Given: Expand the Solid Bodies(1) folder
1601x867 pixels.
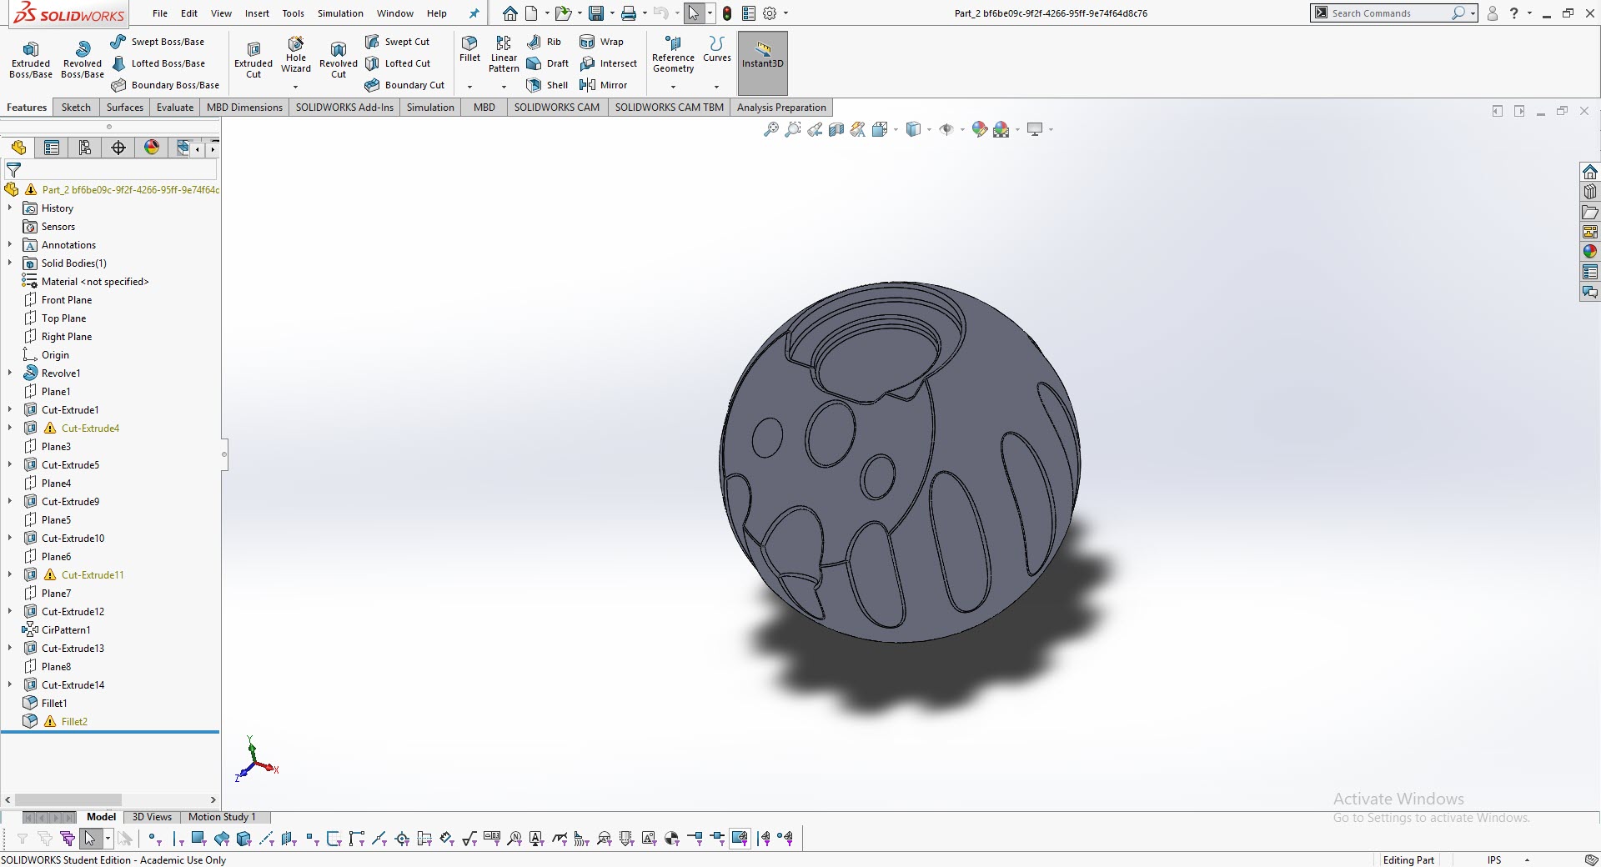Looking at the screenshot, I should [10, 263].
